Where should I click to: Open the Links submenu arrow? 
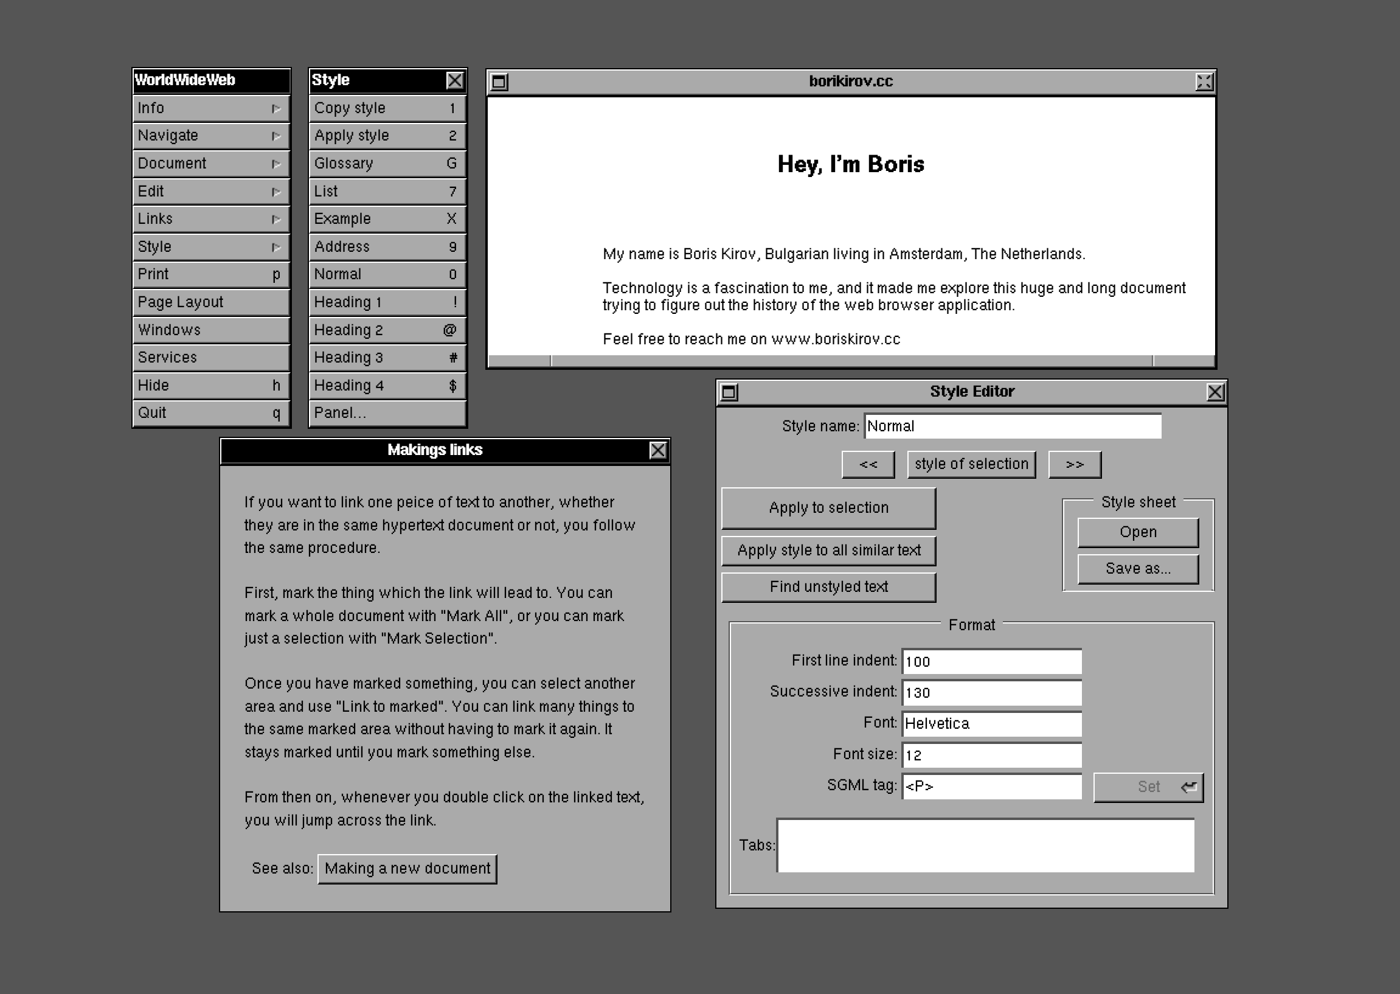click(276, 219)
